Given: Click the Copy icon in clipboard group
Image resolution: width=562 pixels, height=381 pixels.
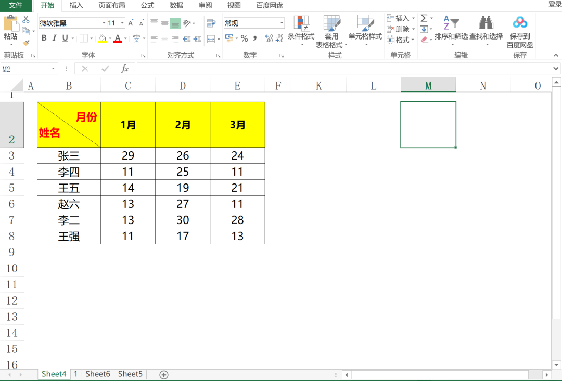Looking at the screenshot, I should coord(26,31).
